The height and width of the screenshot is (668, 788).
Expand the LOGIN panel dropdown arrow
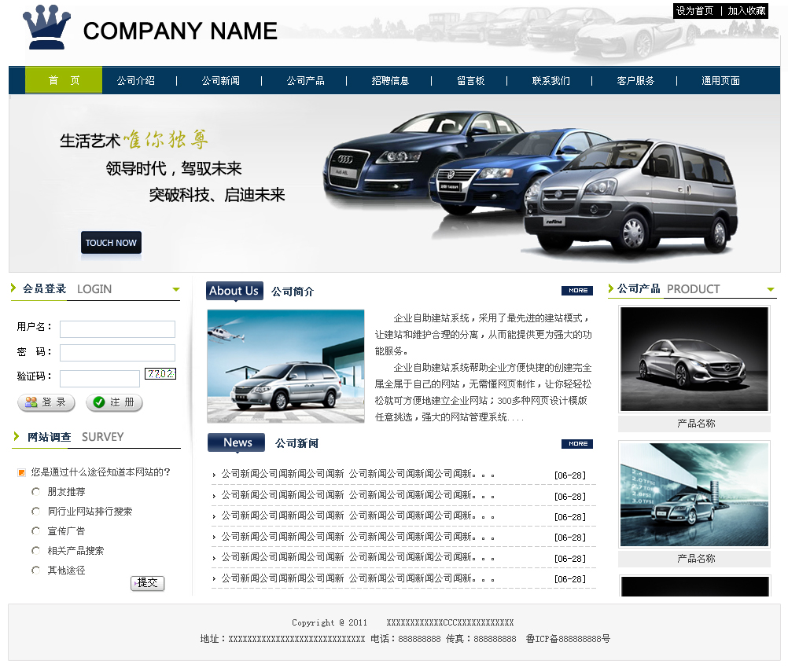175,290
